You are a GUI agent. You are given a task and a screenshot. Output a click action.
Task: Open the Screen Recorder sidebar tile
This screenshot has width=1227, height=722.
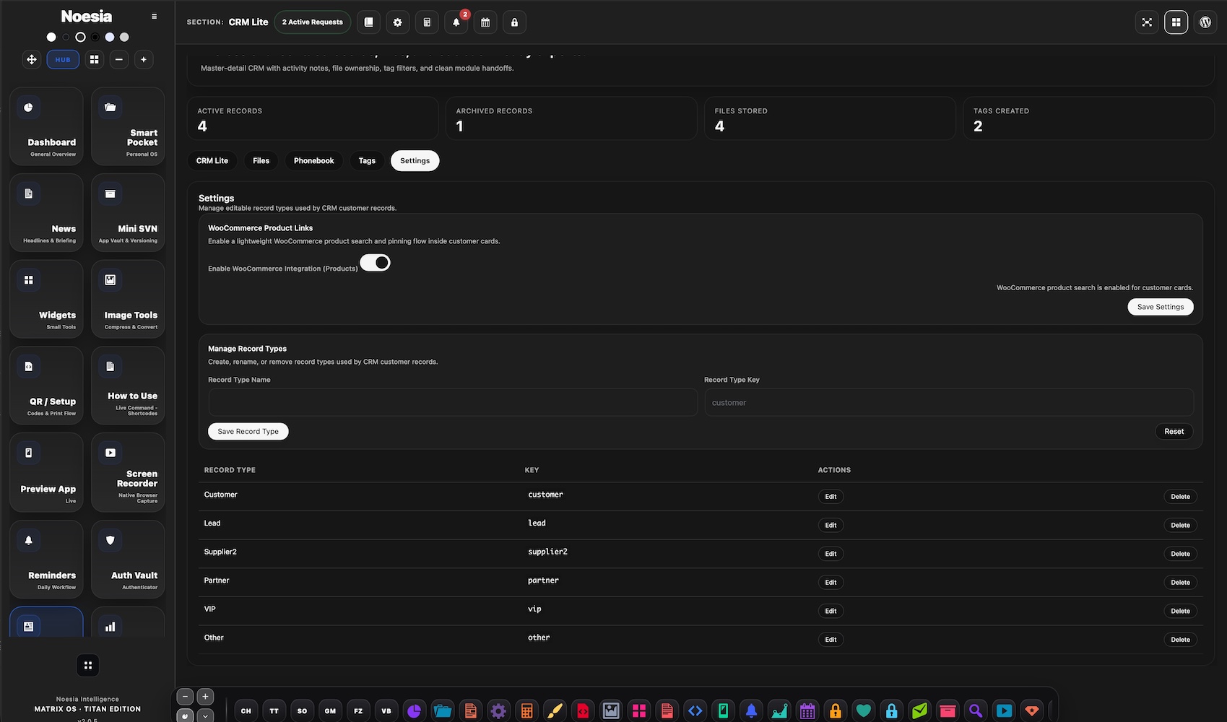tap(128, 472)
